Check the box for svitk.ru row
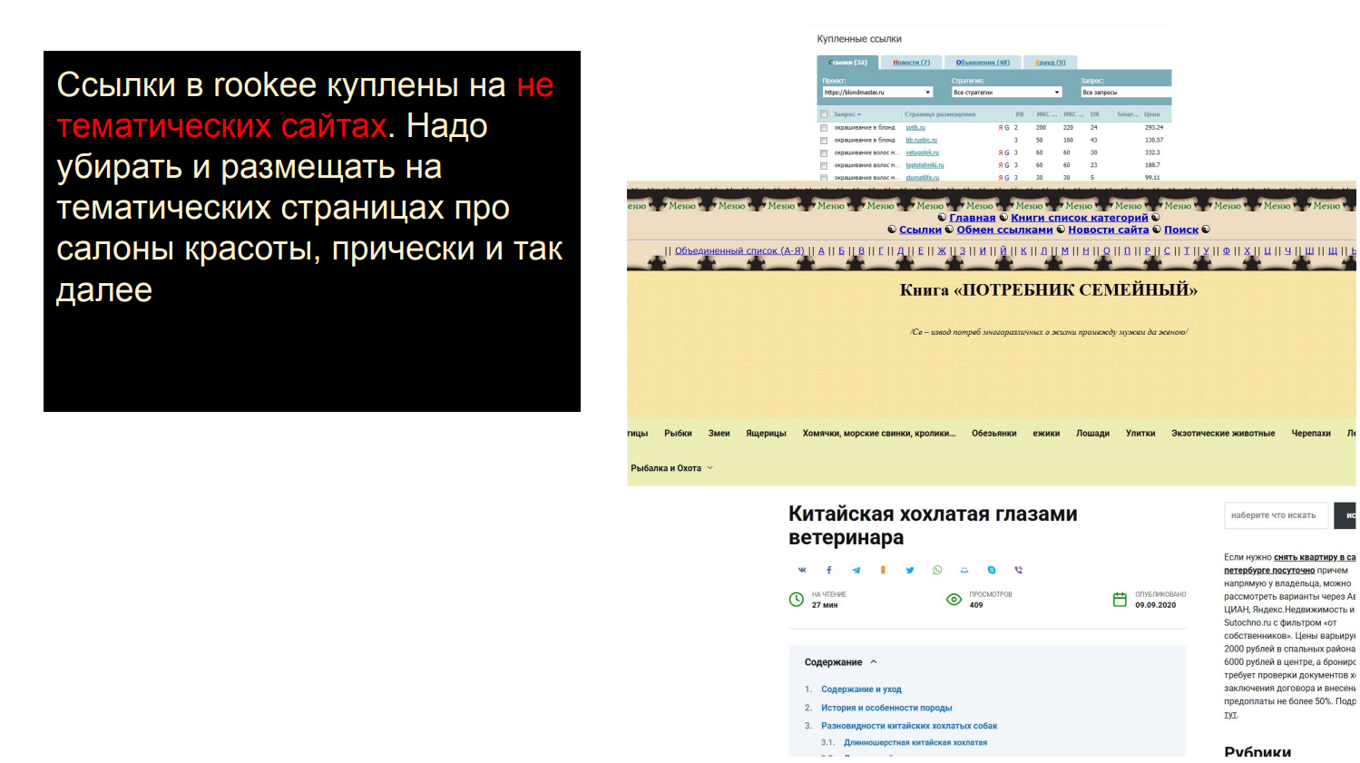The width and height of the screenshot is (1360, 763). [x=824, y=128]
